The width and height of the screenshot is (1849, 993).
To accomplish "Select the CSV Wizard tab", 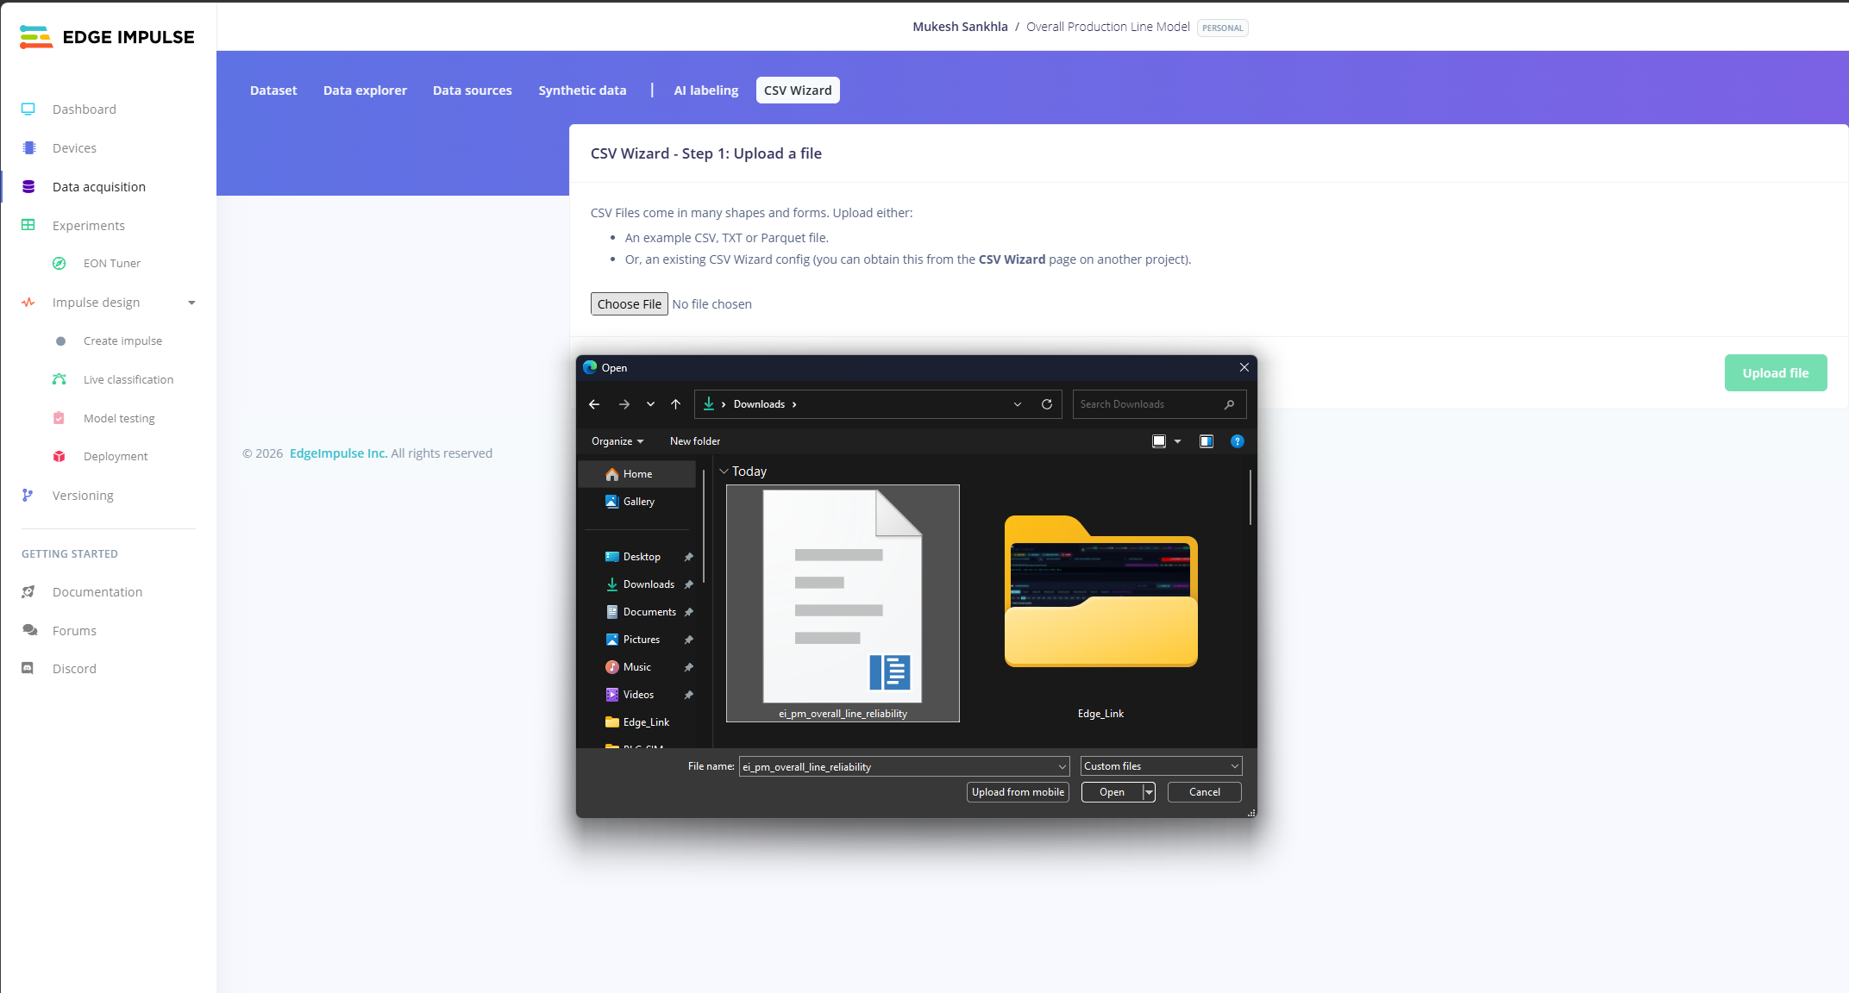I will click(798, 91).
